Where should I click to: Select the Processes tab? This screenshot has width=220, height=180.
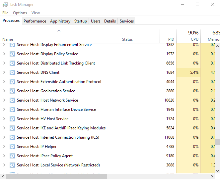(x=11, y=21)
